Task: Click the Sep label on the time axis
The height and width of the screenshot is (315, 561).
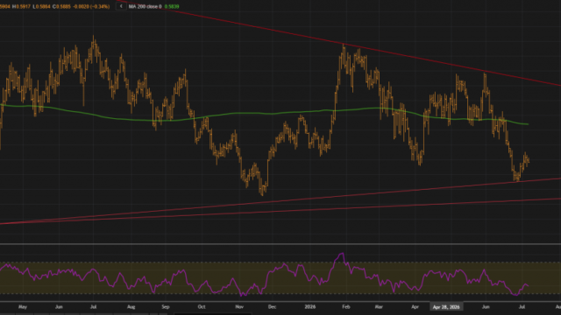Action: click(x=166, y=307)
